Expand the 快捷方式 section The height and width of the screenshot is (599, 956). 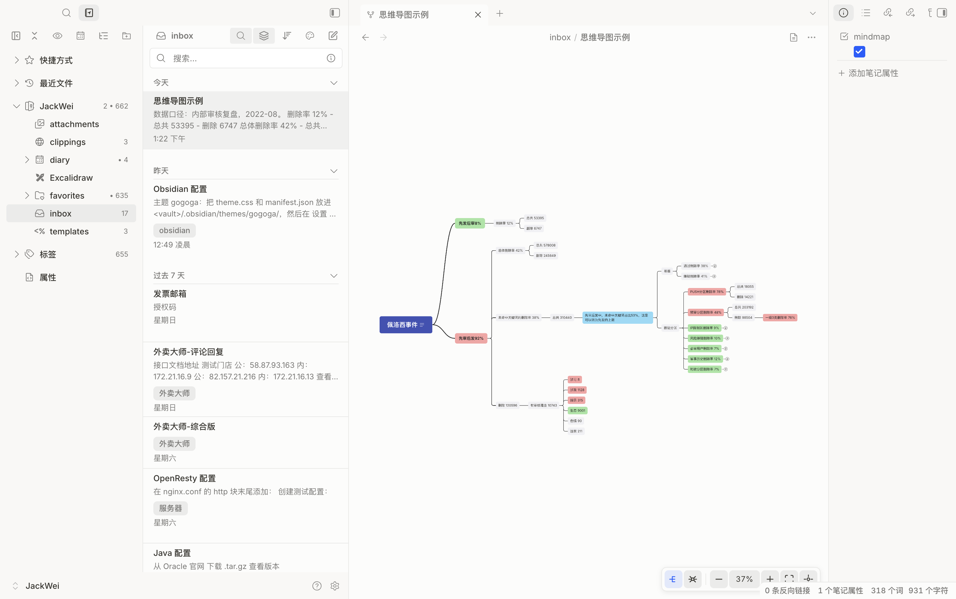[17, 60]
